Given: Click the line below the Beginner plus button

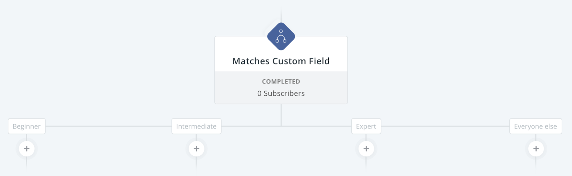Looking at the screenshot, I should pos(26,164).
